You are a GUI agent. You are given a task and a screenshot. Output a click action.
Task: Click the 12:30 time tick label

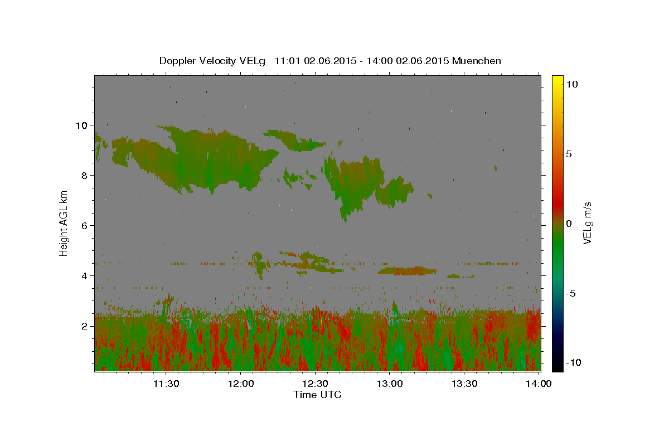(315, 384)
